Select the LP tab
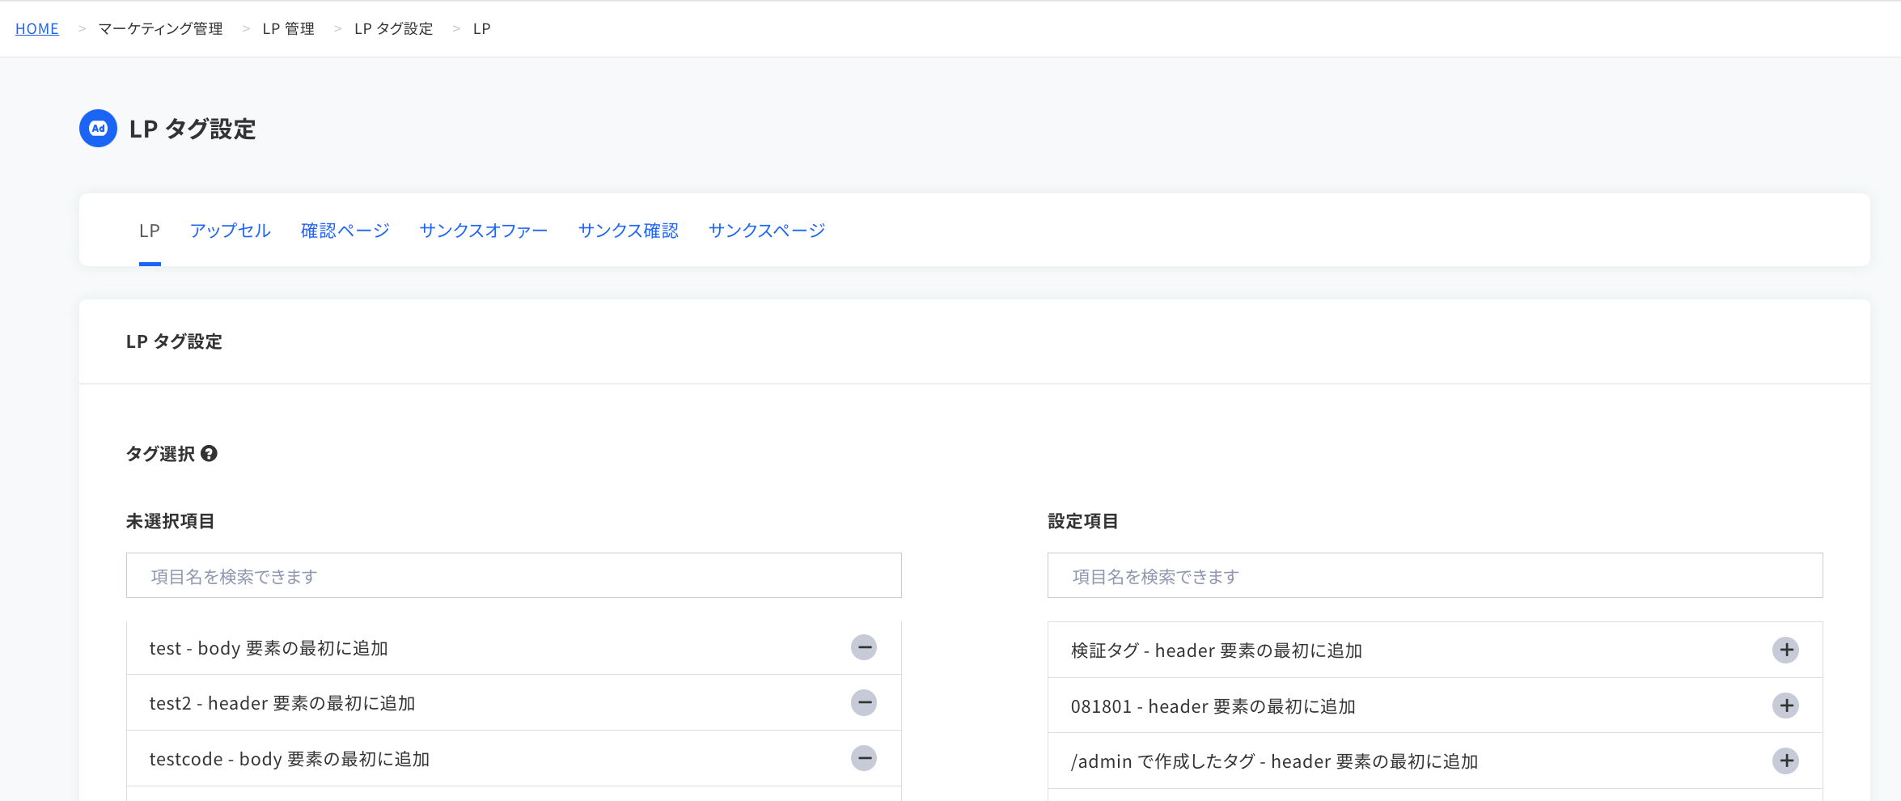The height and width of the screenshot is (801, 1901). coord(150,231)
